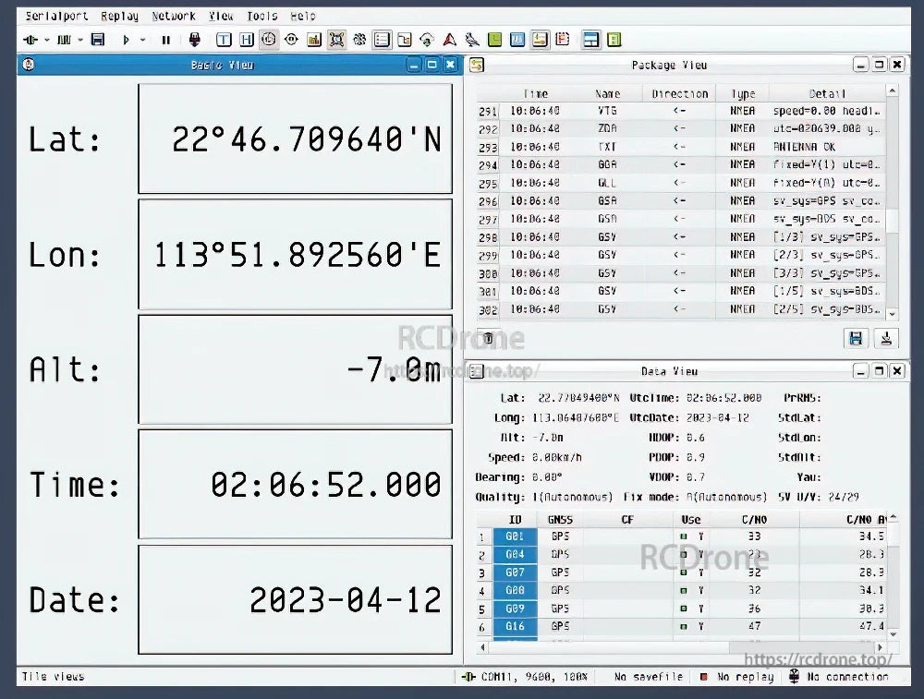Clear packages with the trash icon

point(488,339)
